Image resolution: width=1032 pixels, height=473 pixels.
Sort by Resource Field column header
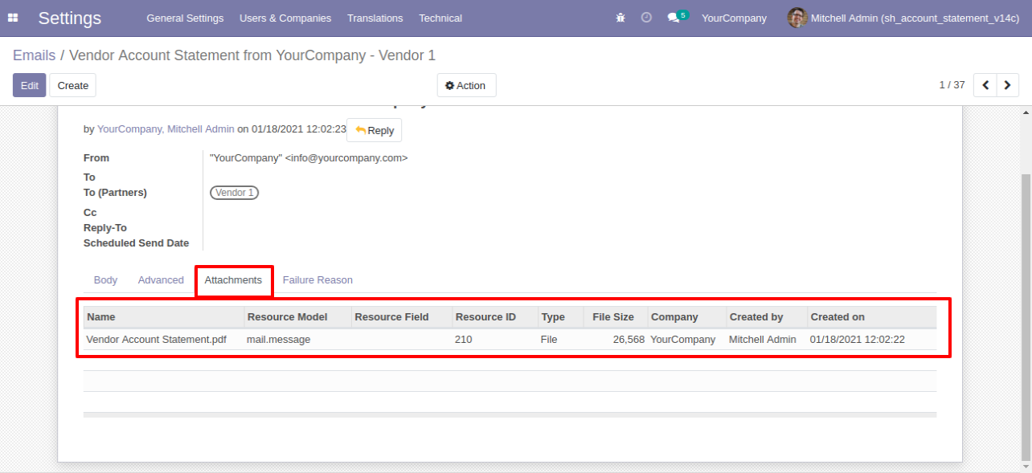(x=402, y=317)
